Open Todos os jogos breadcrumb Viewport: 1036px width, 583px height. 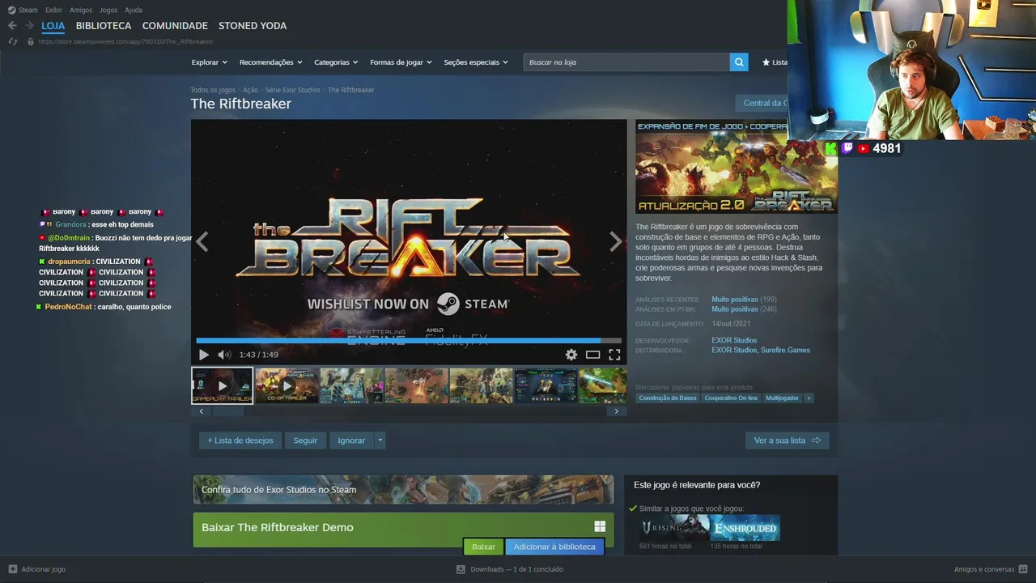click(x=213, y=90)
